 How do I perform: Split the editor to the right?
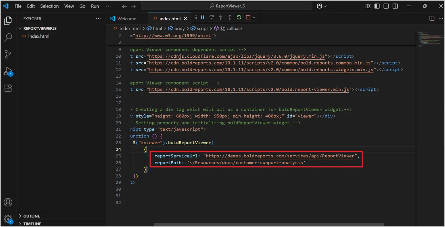pos(432,19)
